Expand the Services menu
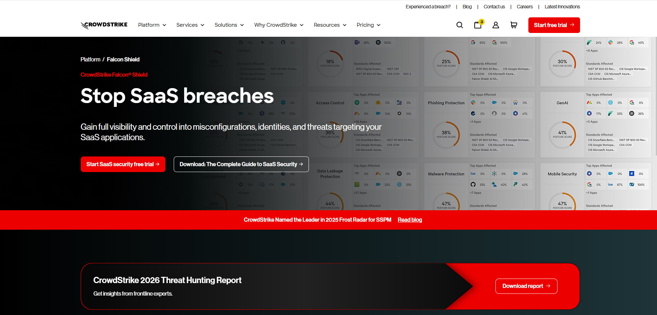Viewport: 657px width, 315px height. pyautogui.click(x=190, y=25)
